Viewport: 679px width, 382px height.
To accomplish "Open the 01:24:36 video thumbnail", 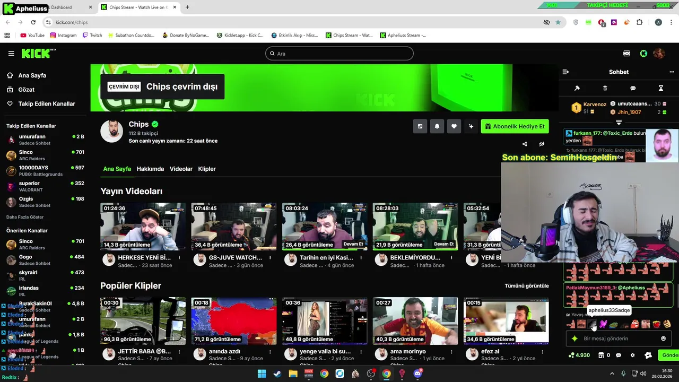I will tap(143, 227).
